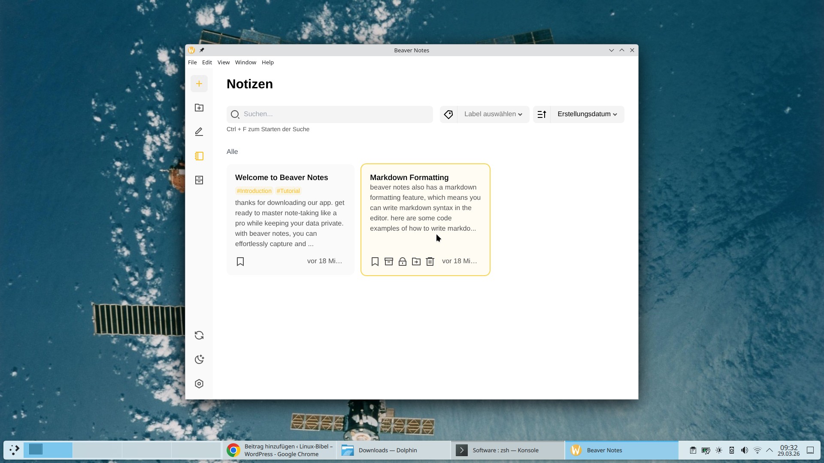Screen dimensions: 824x463
Task: Click the pencil edit icon in sidebar
Action: coord(199,132)
